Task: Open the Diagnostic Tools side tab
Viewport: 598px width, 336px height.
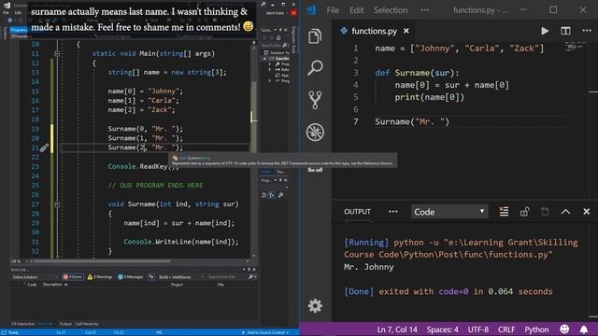Action: coord(293,39)
